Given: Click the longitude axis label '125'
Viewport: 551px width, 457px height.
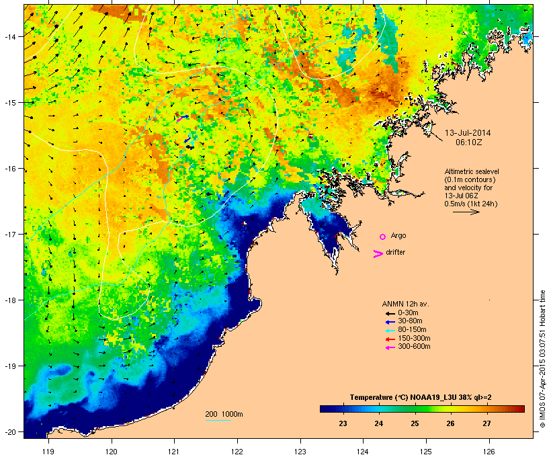Looking at the screenshot, I should click(426, 451).
